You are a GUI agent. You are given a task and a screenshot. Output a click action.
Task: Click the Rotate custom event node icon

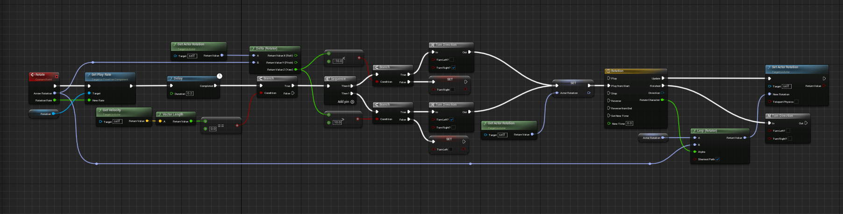point(33,75)
